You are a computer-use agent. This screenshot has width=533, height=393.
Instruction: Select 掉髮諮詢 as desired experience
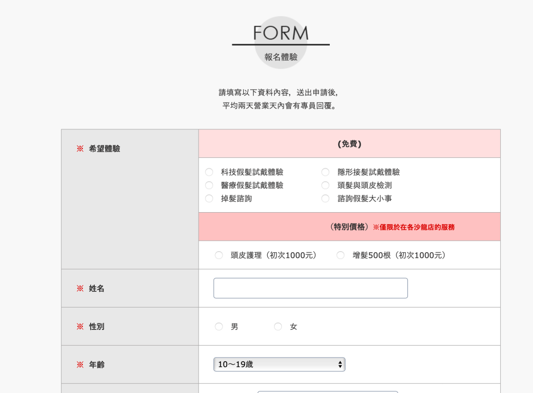(209, 199)
